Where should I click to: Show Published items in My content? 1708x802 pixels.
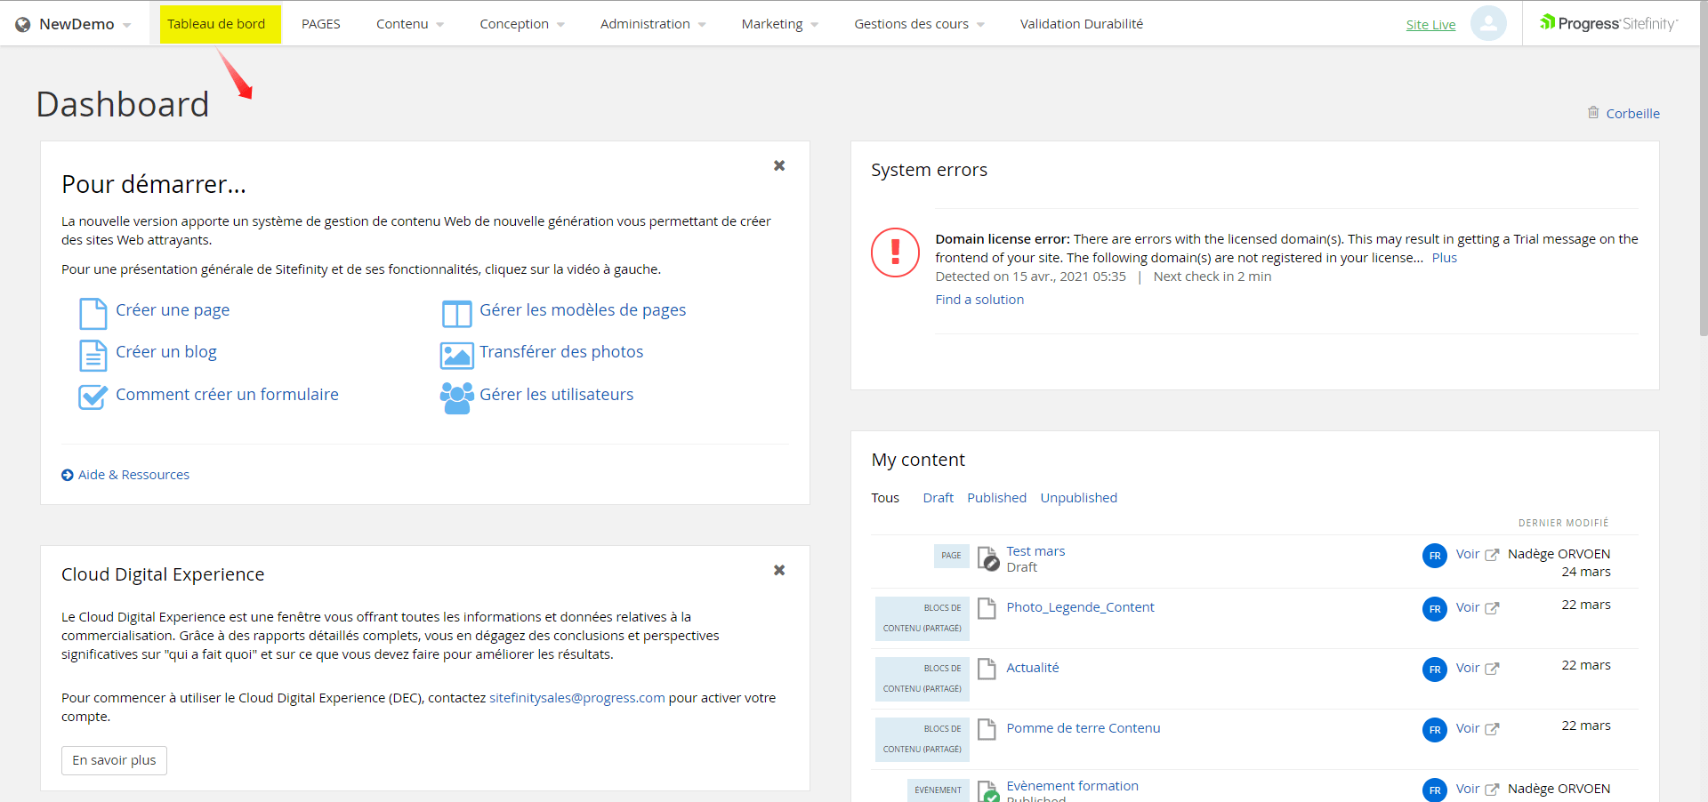[x=996, y=498]
